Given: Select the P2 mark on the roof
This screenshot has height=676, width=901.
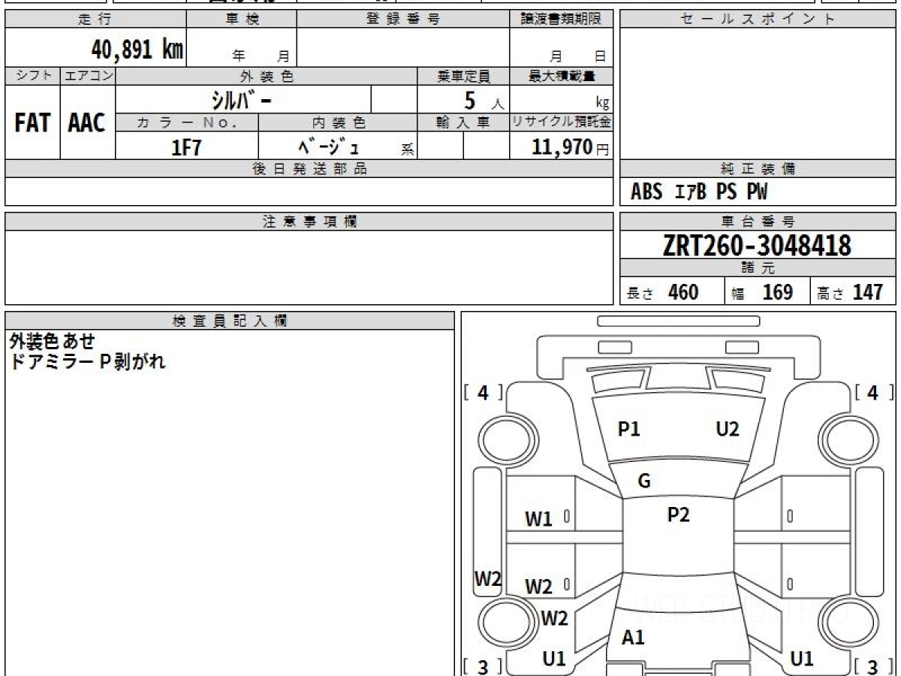Looking at the screenshot, I should [x=678, y=515].
